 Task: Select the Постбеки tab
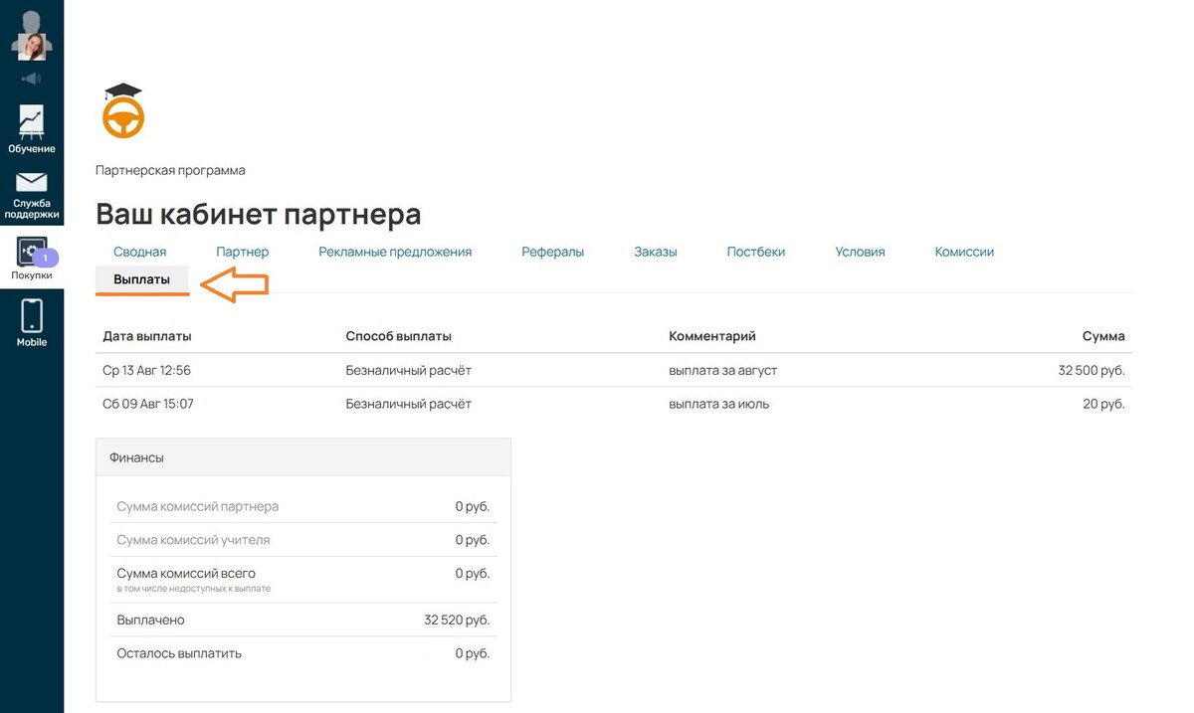tap(756, 252)
